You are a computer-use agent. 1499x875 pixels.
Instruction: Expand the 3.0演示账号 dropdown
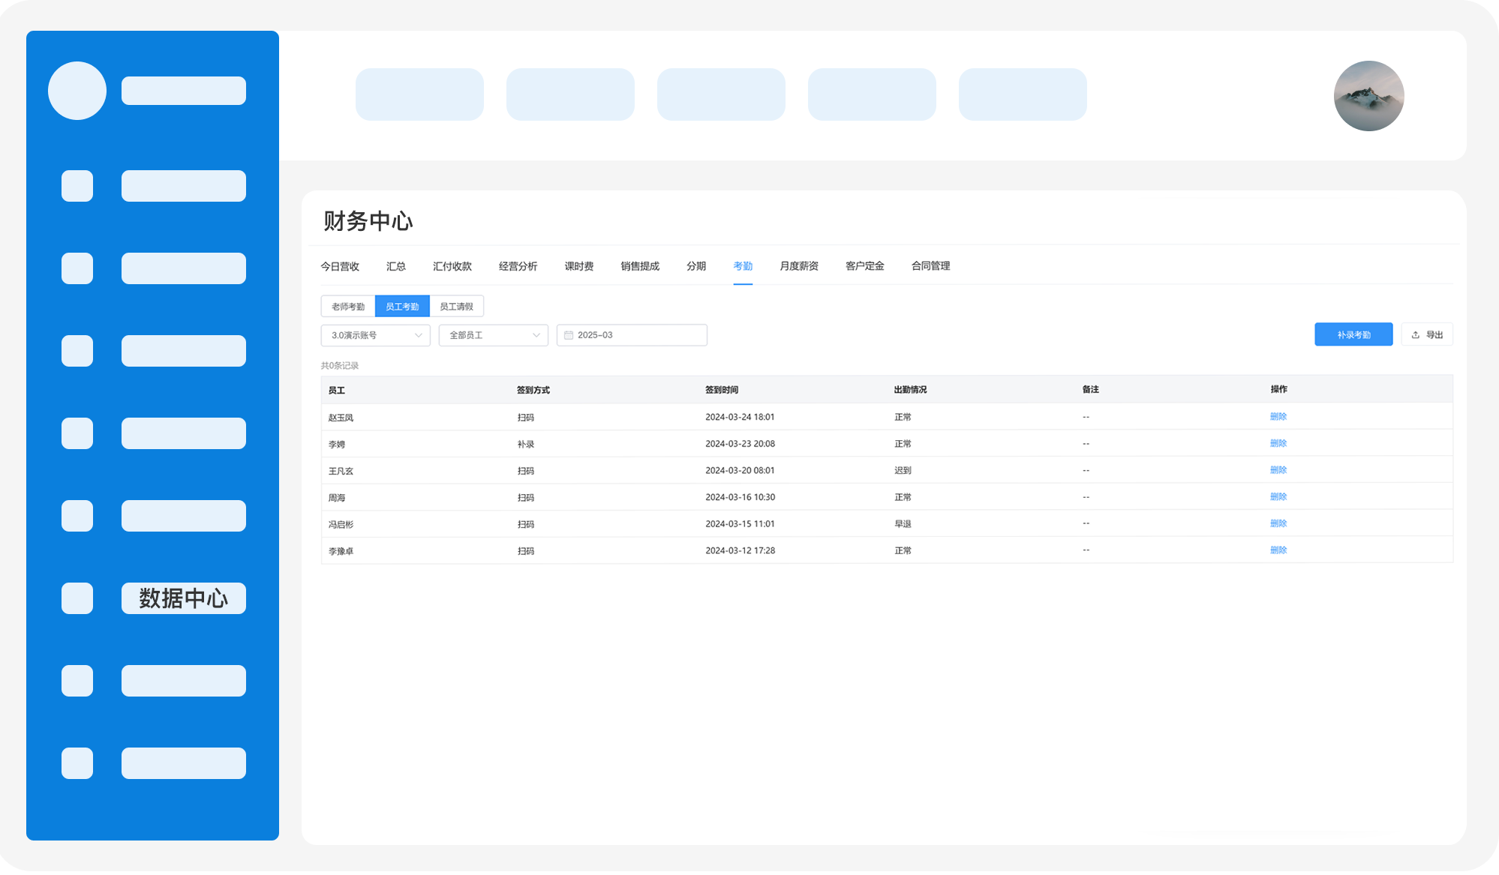click(375, 335)
